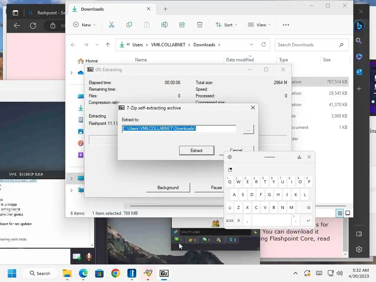Image resolution: width=376 pixels, height=282 pixels.
Task: Go up one folder with the Up arrow
Action: point(108,44)
